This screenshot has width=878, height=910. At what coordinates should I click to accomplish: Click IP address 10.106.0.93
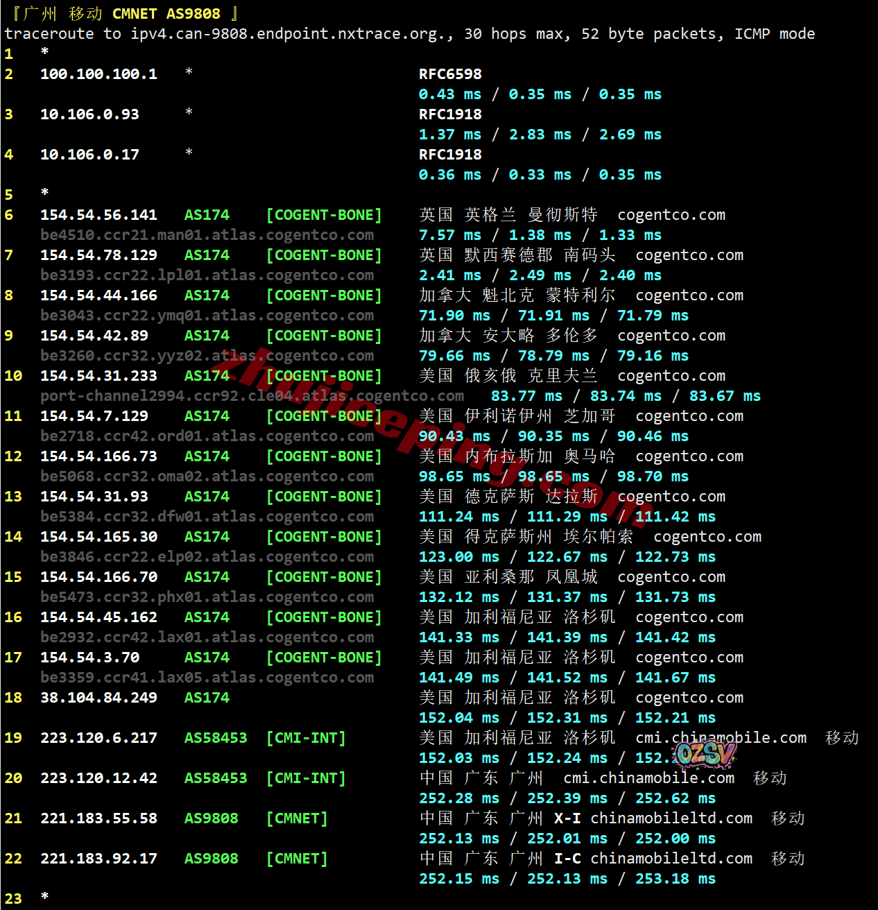point(89,114)
